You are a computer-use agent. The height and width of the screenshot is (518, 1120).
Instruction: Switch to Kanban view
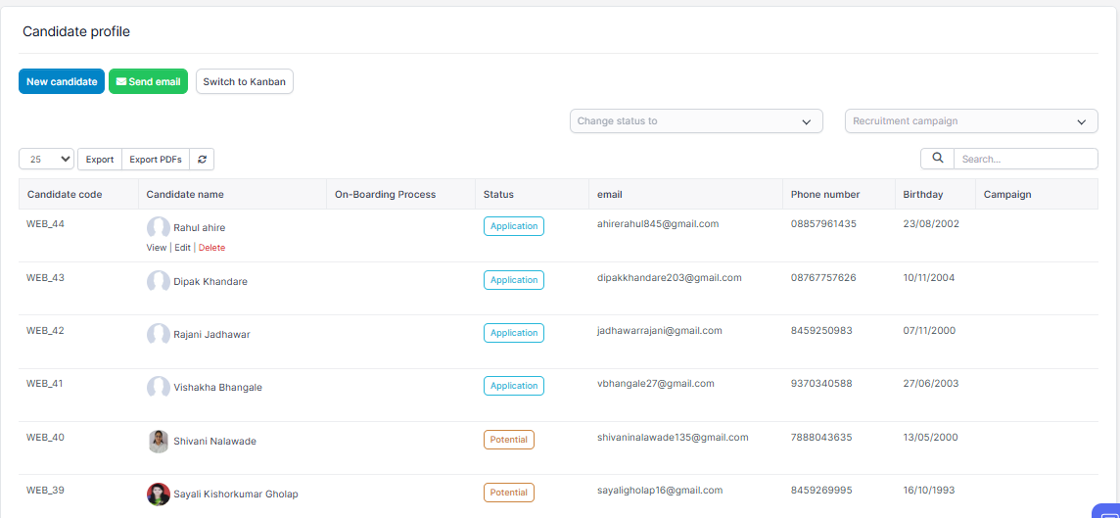[x=245, y=81]
